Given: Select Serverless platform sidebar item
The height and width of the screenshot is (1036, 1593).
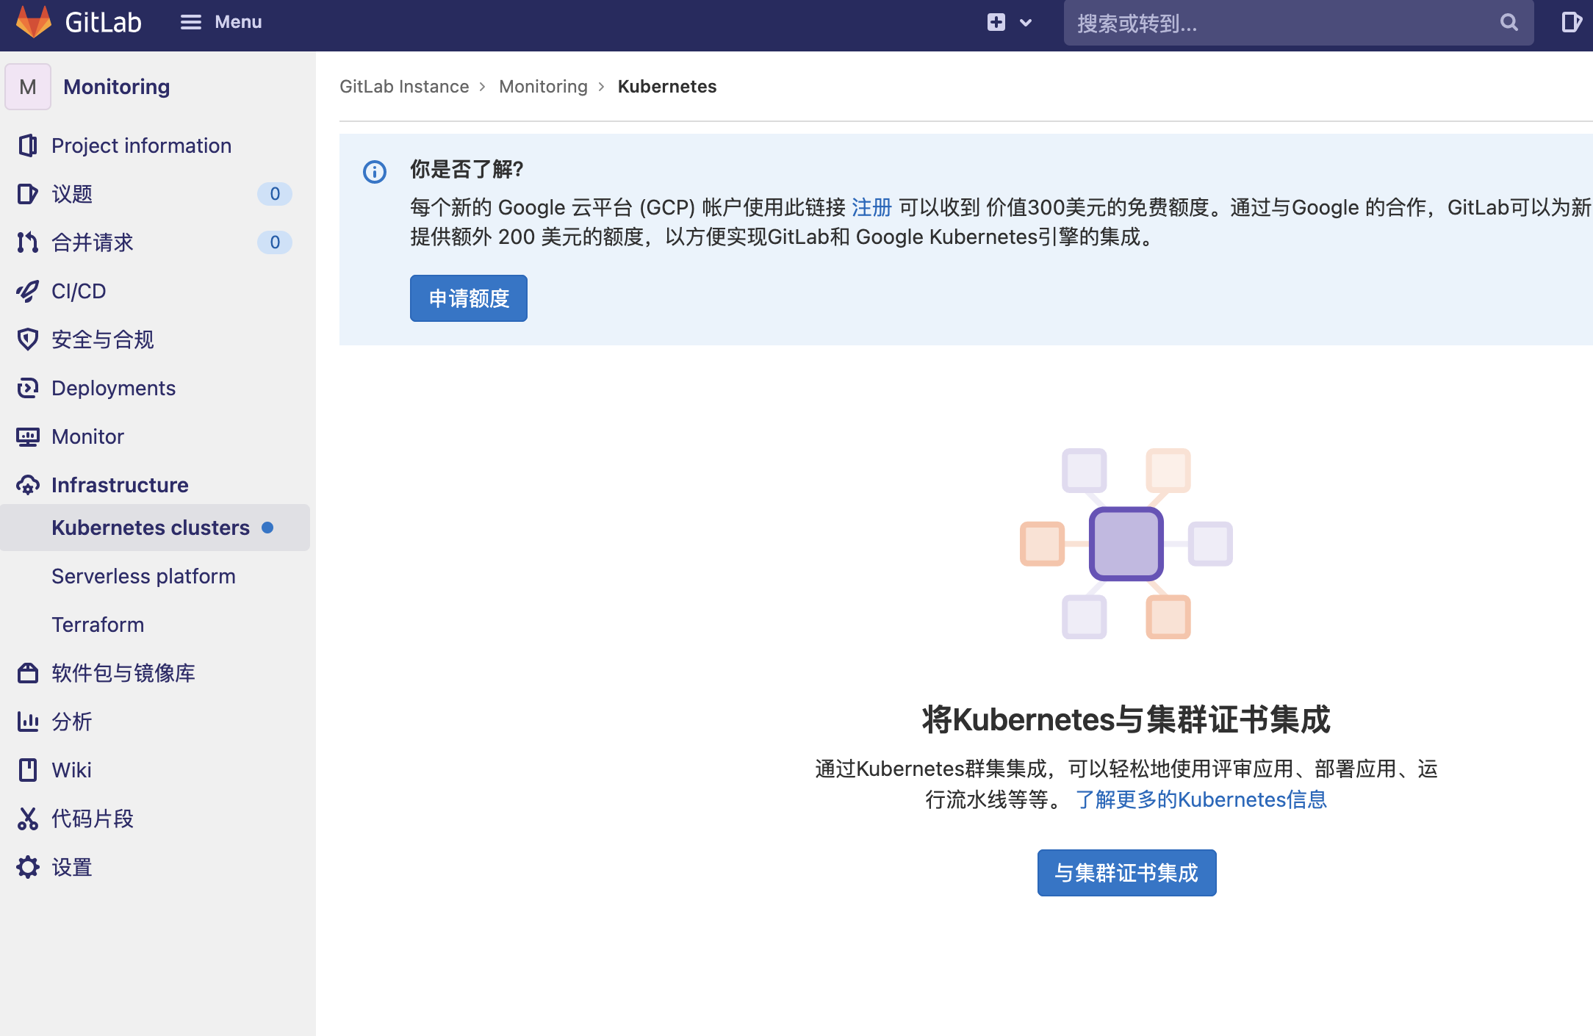Looking at the screenshot, I should click(x=143, y=576).
